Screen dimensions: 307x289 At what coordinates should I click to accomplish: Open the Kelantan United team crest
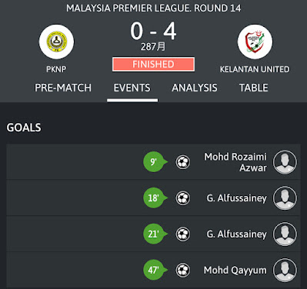coord(255,42)
